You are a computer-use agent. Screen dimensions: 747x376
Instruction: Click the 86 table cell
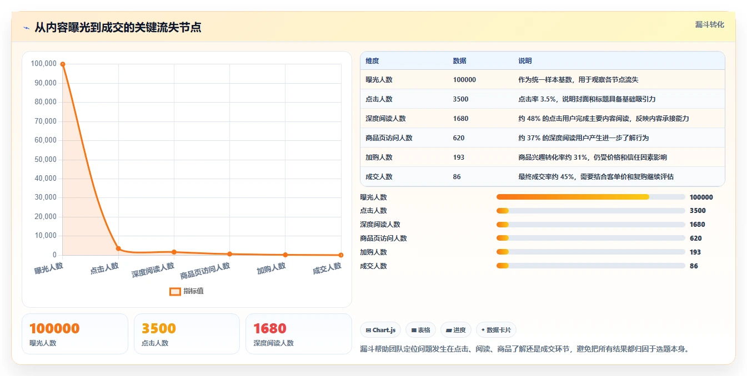click(x=457, y=177)
